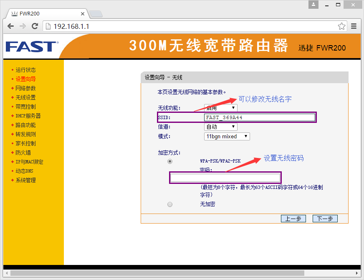Open the 信道 dropdown set to 自动
Screen dimensions: 364x280
point(220,127)
